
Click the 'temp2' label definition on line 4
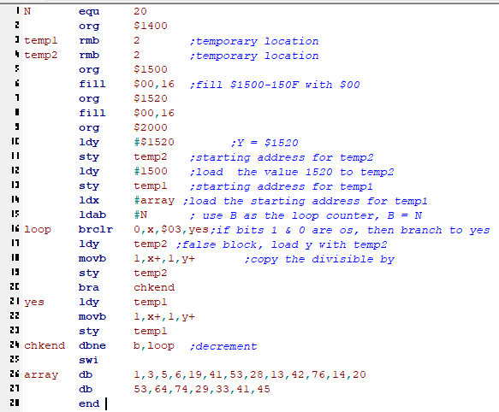(x=41, y=55)
